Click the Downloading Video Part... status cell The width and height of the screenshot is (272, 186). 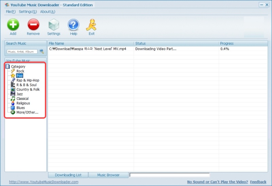coord(156,49)
